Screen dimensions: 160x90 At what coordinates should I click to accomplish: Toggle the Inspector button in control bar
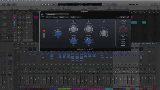click(x=4, y=4)
